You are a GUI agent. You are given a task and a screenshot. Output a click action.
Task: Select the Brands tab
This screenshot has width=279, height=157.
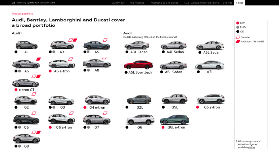[227, 3]
